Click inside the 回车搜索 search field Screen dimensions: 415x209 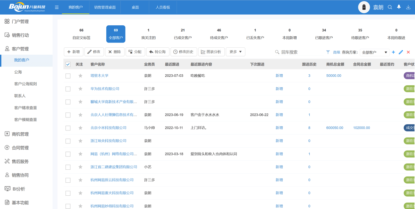pyautogui.click(x=298, y=52)
